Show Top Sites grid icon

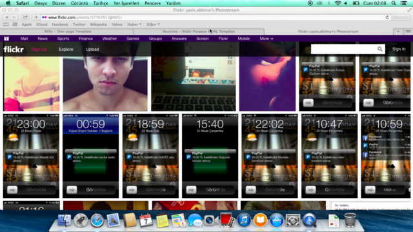pyautogui.click(x=15, y=24)
